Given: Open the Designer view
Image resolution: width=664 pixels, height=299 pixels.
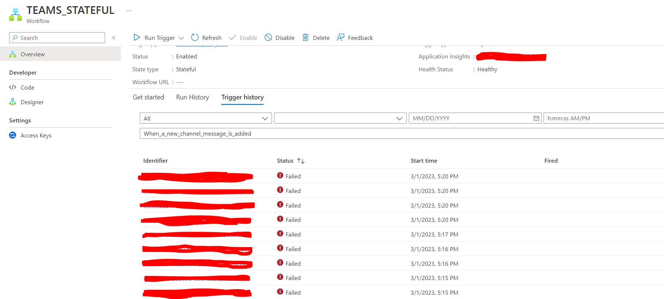Looking at the screenshot, I should pyautogui.click(x=32, y=102).
